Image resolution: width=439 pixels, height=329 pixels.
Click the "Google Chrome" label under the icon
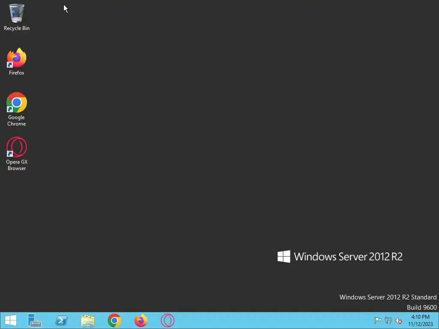click(x=17, y=120)
